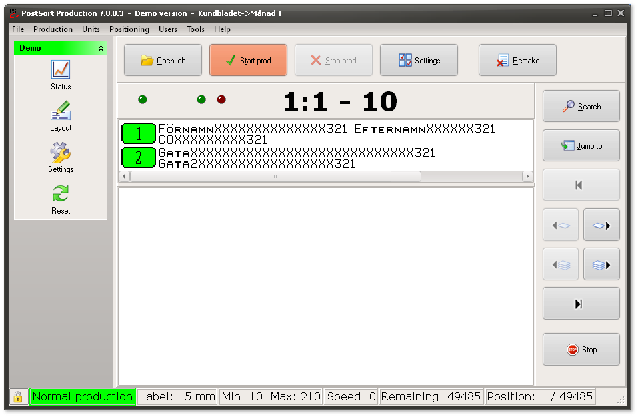Click the Speed: 0 status field
The image size is (638, 417).
[351, 396]
